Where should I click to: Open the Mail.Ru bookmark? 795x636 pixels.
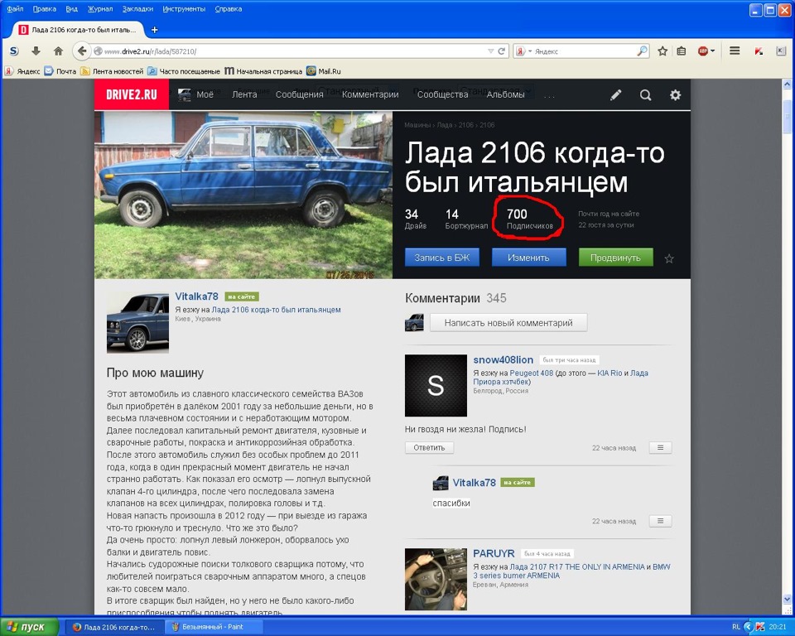324,71
